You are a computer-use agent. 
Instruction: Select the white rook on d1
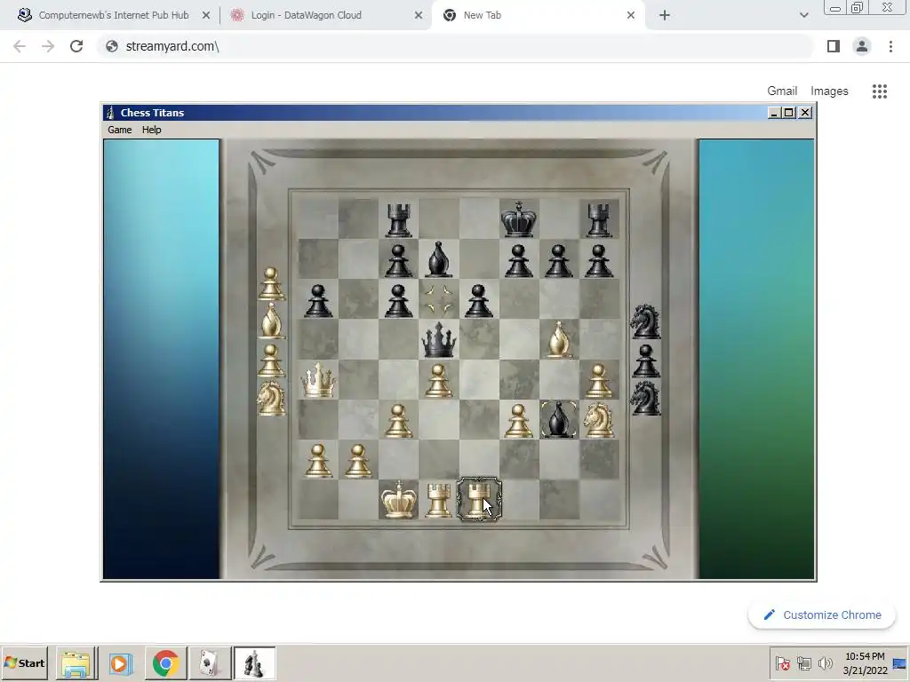(438, 501)
